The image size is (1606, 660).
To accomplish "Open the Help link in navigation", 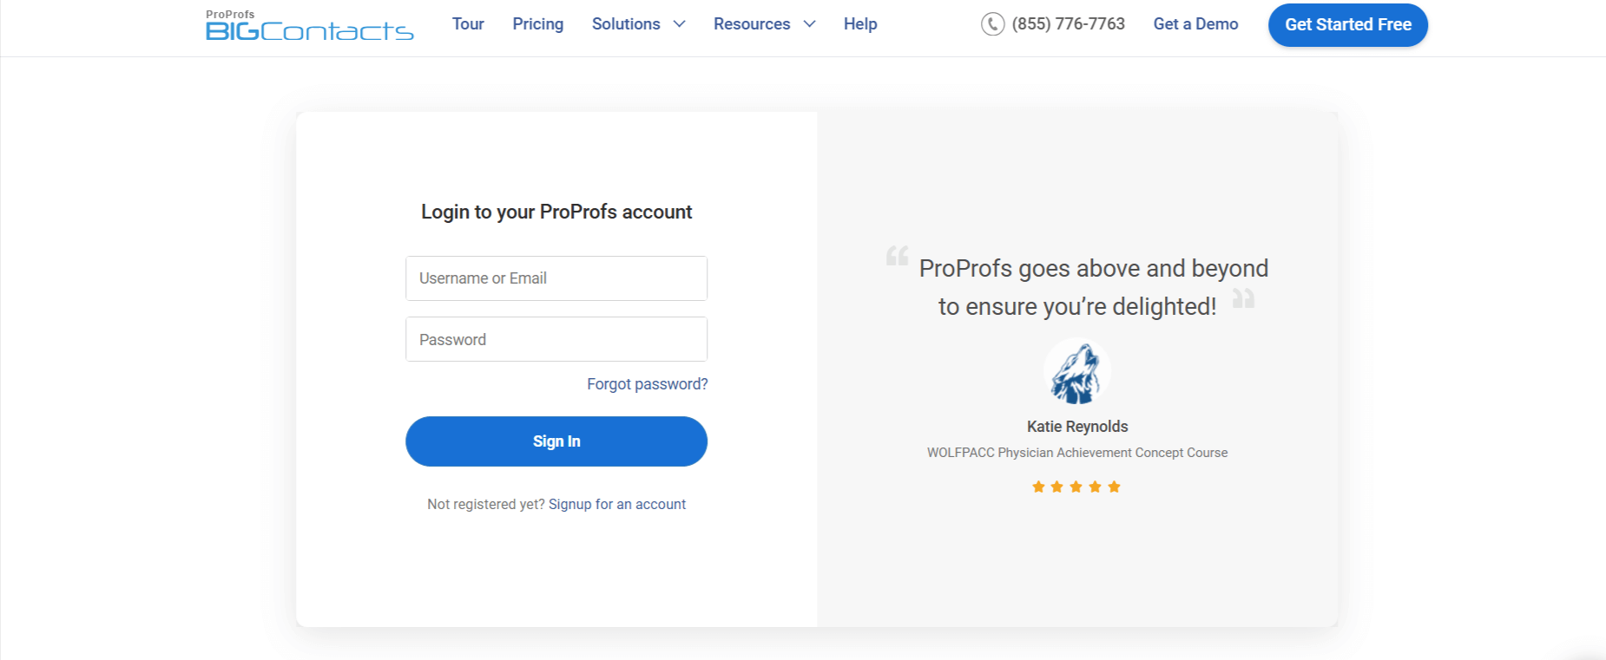I will coord(860,24).
